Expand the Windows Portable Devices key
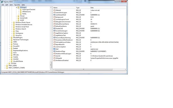Viewport: 173px width, 108px height. point(12,25)
